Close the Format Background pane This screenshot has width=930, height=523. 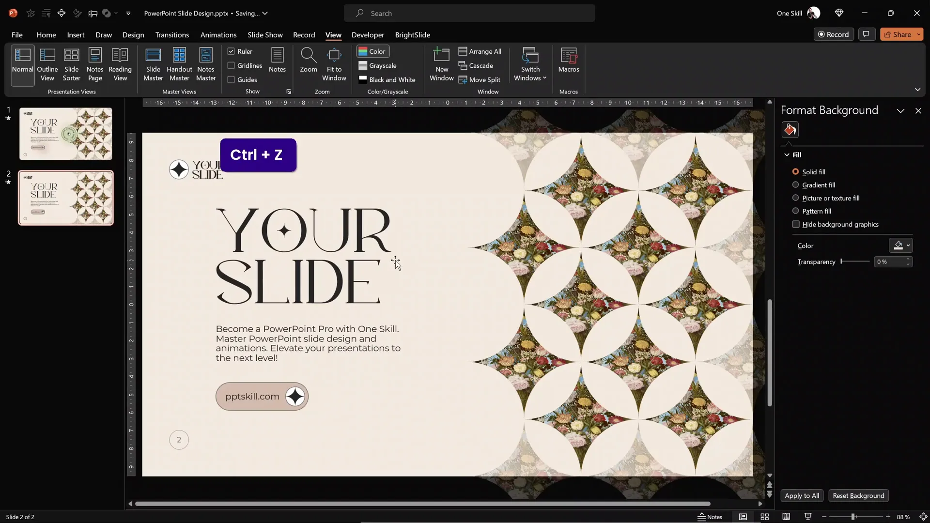[918, 111]
